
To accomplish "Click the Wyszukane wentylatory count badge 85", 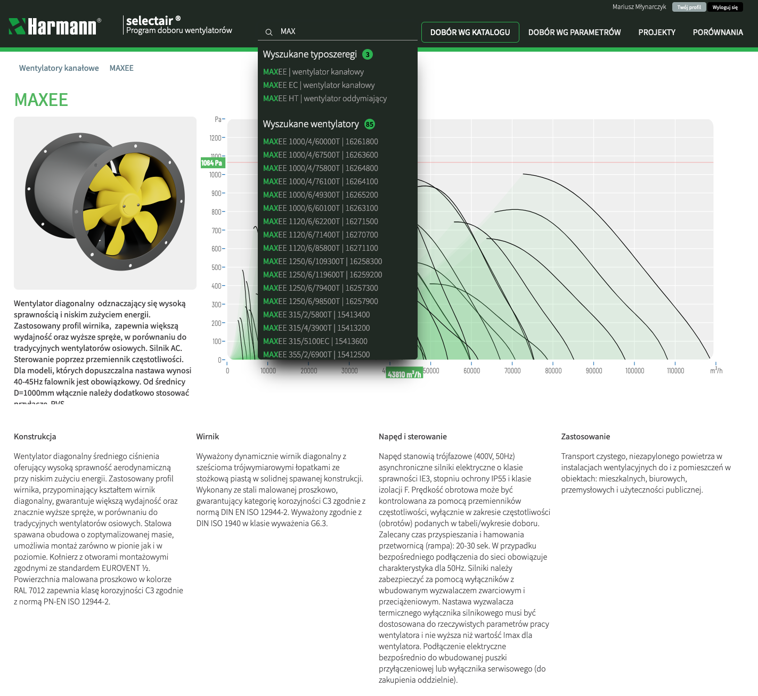I will pos(370,124).
